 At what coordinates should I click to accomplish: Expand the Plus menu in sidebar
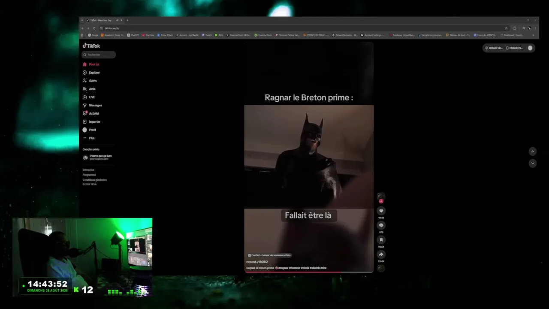point(89,138)
